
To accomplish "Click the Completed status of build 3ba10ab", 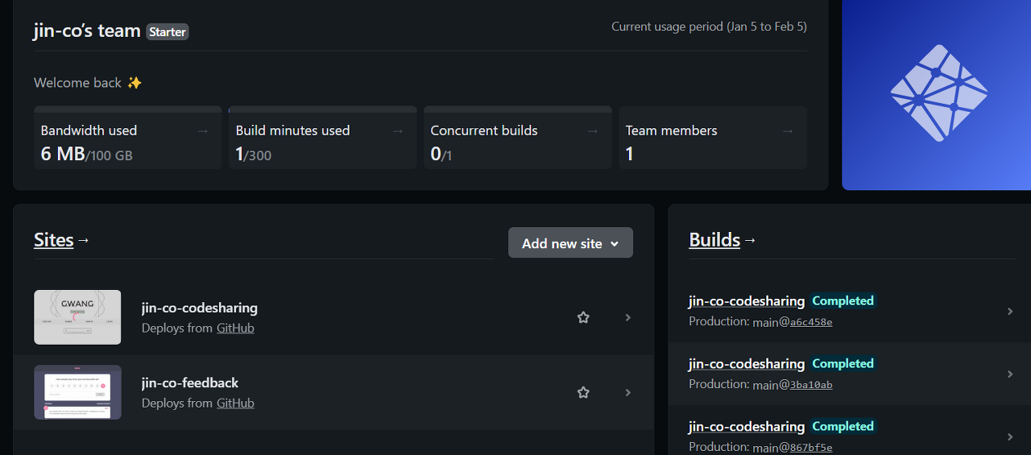I will tap(843, 363).
